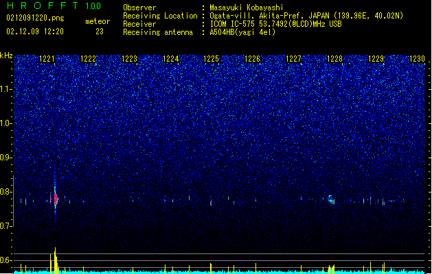Click the 1230 time marker
432x274 pixels.
(x=417, y=59)
